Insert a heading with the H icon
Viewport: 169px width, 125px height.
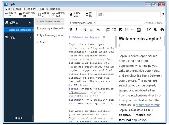(x=127, y=30)
